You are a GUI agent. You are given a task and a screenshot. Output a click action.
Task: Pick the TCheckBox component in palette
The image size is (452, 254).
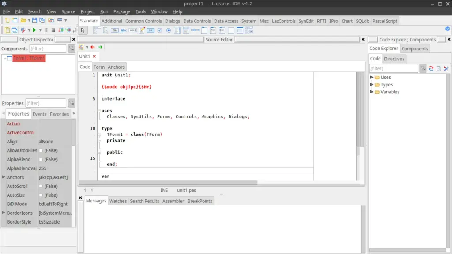pos(160,30)
